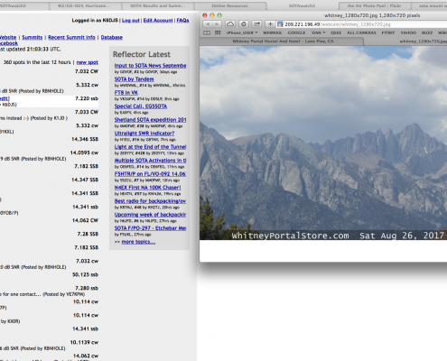Open 'FT8 in VK' topic
This screenshot has height=361, width=447.
pos(126,93)
